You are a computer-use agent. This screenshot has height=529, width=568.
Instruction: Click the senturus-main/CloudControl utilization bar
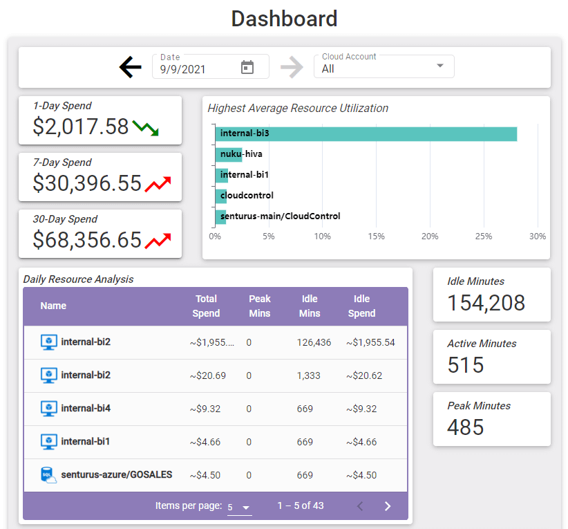220,217
